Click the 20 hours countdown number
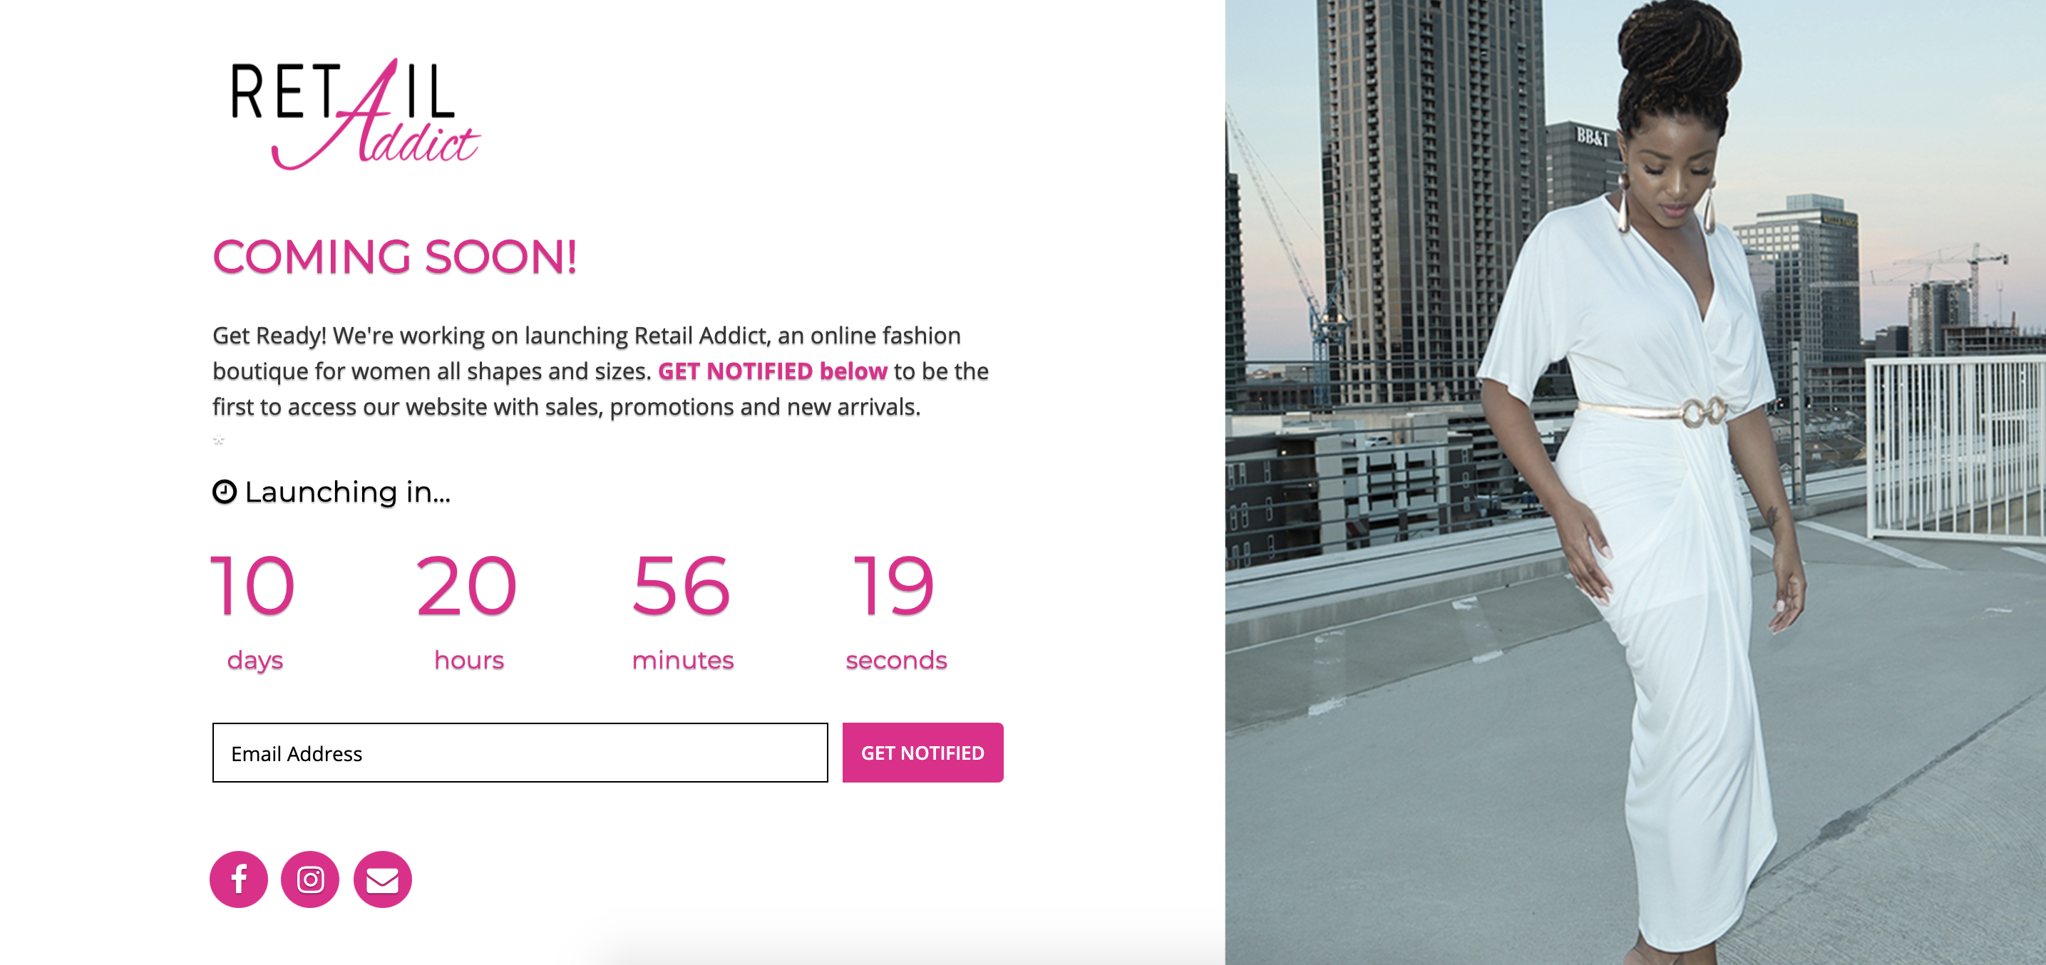 coord(467,586)
